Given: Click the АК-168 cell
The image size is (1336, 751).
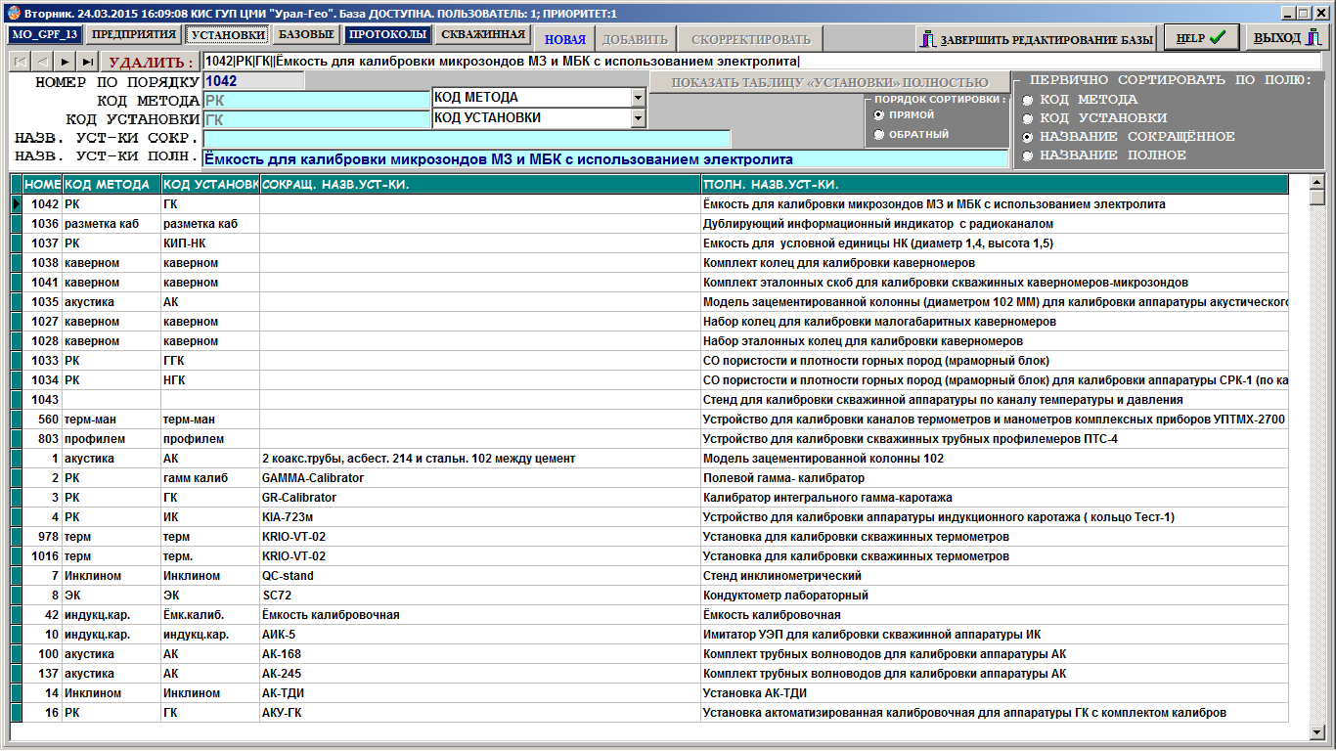Looking at the screenshot, I should point(480,654).
